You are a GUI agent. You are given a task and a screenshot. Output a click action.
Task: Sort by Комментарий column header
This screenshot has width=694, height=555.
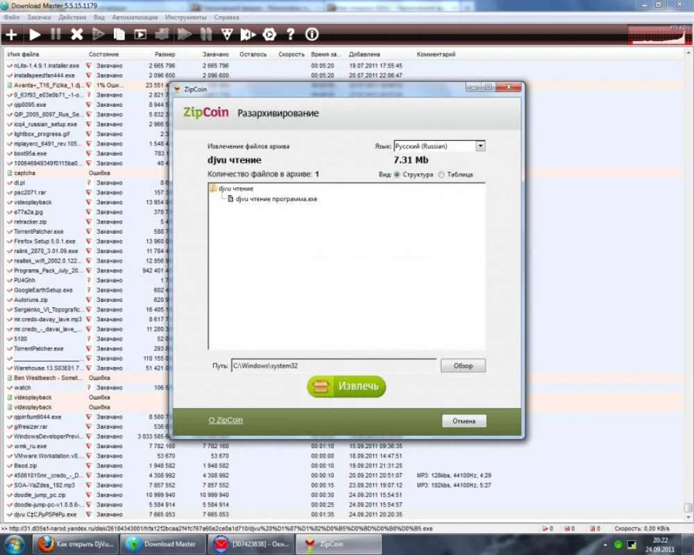click(436, 54)
